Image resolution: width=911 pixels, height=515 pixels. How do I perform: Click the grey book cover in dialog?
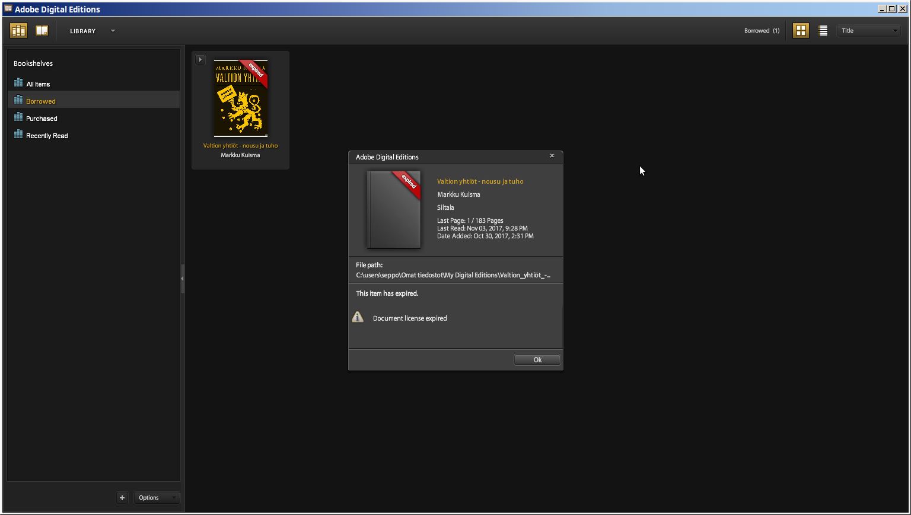point(393,210)
